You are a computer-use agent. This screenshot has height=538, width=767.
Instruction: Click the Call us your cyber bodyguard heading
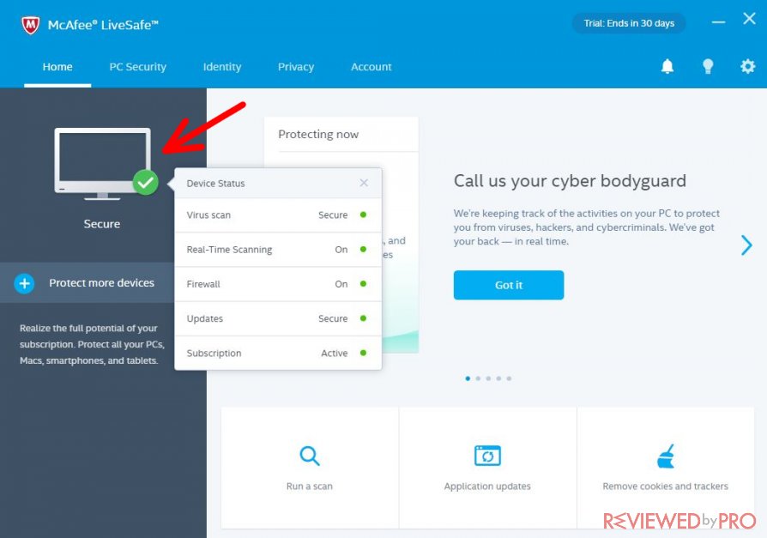click(570, 181)
